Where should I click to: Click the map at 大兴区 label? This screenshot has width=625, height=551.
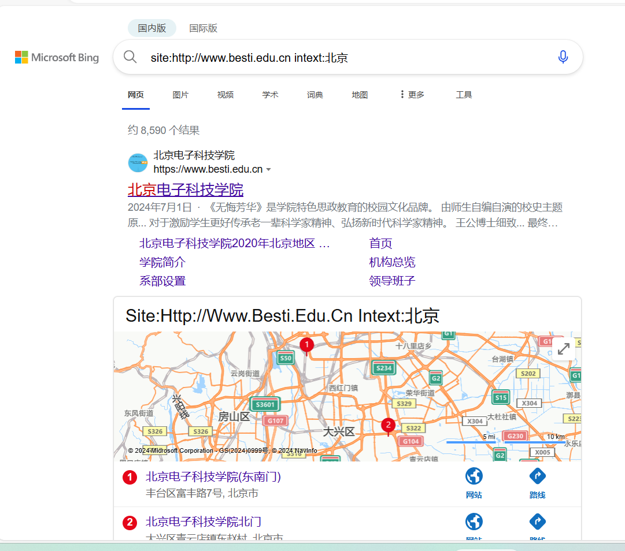click(338, 431)
